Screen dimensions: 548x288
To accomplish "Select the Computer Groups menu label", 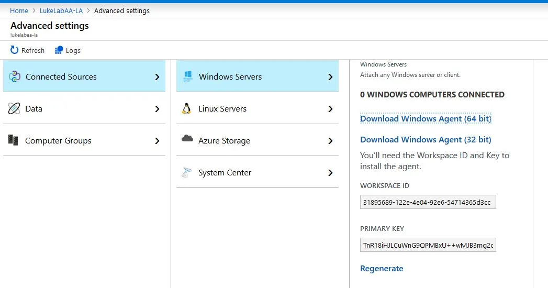I will coord(58,141).
